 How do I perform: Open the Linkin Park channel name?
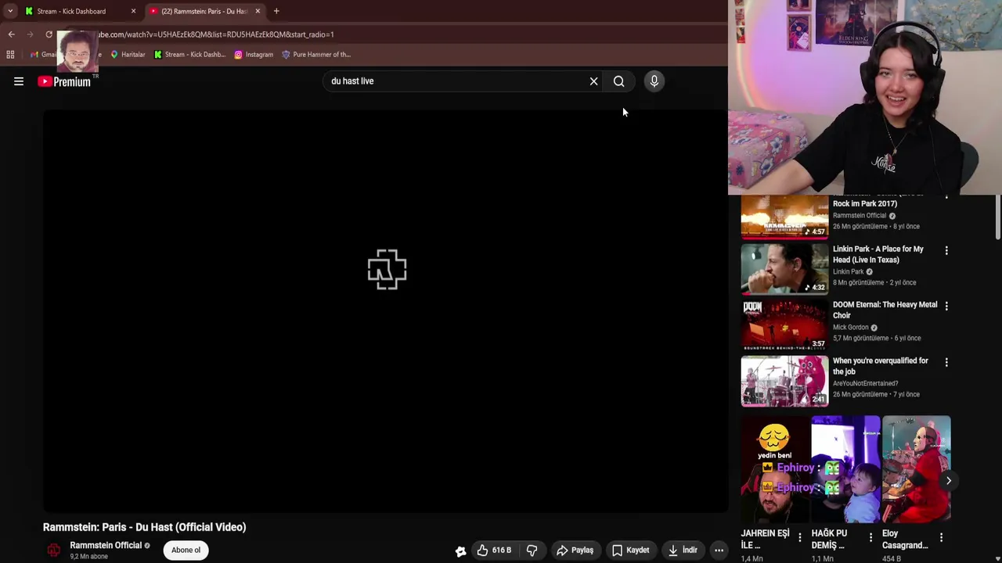click(x=849, y=272)
